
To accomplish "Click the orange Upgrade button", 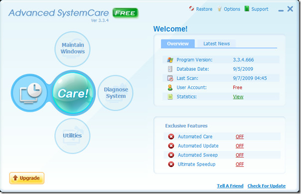I will [27, 178].
